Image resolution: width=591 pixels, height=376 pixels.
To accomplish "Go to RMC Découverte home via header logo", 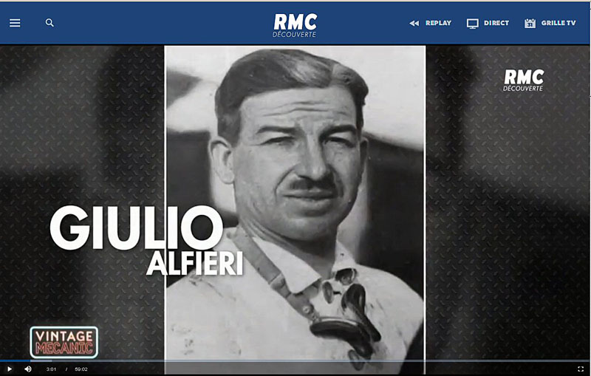I will click(295, 24).
